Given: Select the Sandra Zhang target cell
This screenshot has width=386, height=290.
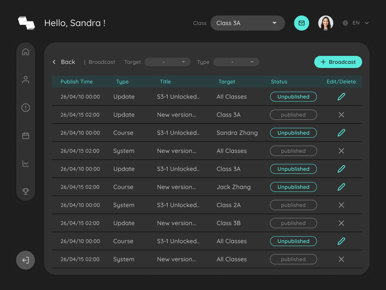Looking at the screenshot, I should coord(237,133).
